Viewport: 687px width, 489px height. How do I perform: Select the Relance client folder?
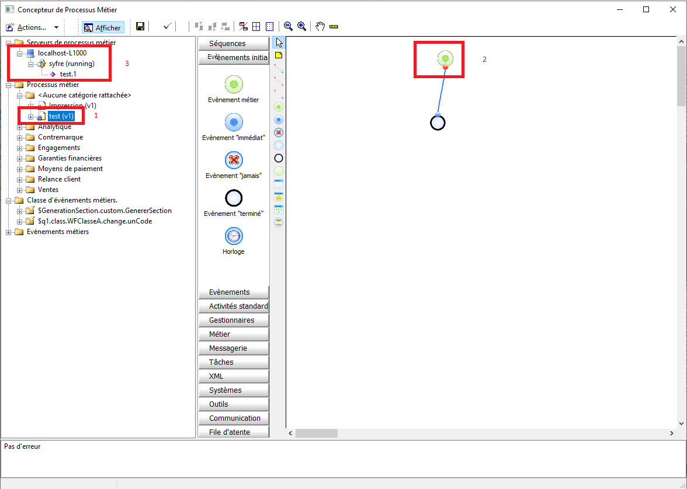(x=59, y=179)
